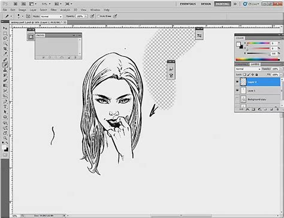Viewport: 284px width, 218px height.
Task: Toggle the Brush panel from options bar
Action: [28, 16]
